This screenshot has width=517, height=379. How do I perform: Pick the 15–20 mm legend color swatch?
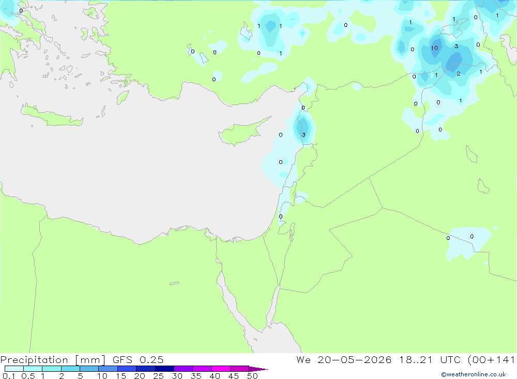coord(127,369)
